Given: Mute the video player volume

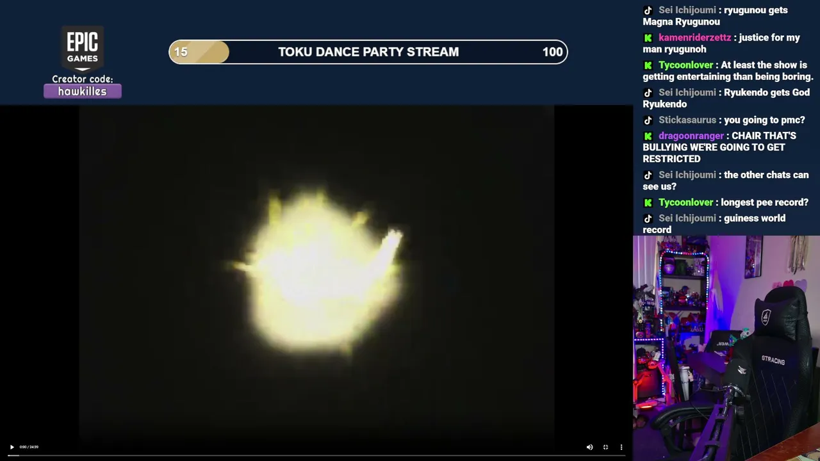Looking at the screenshot, I should [589, 447].
